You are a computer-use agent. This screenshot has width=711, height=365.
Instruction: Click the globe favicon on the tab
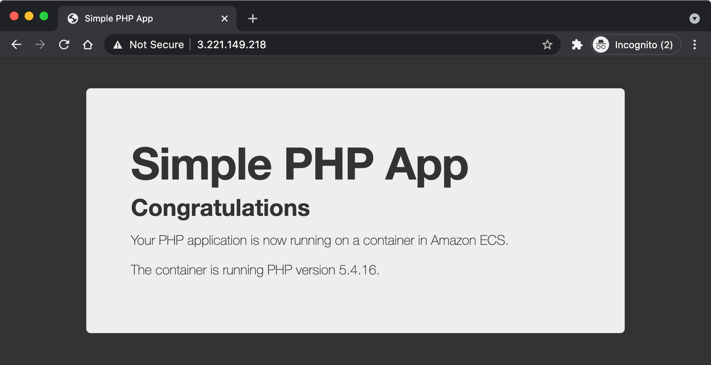point(73,19)
